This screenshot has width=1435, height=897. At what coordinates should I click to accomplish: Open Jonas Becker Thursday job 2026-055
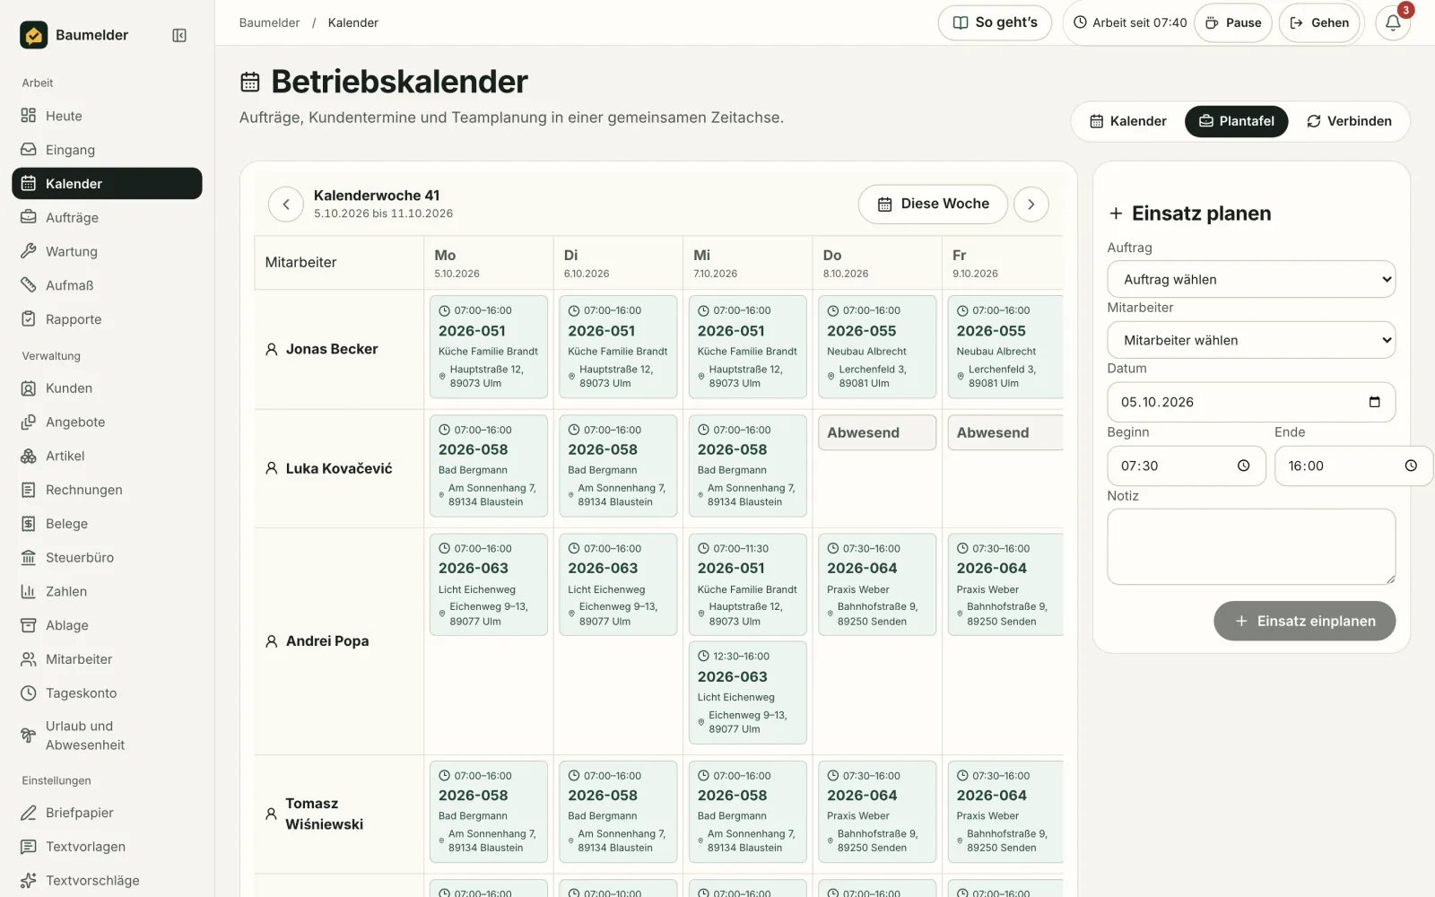[x=877, y=347]
